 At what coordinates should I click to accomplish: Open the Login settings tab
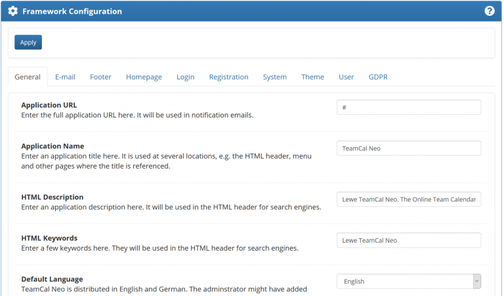tap(185, 77)
